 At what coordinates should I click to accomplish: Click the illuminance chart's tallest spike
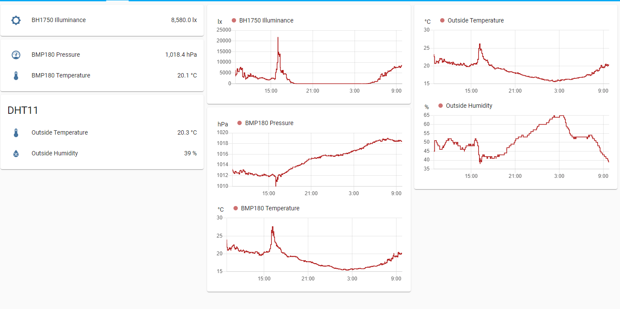click(x=278, y=38)
